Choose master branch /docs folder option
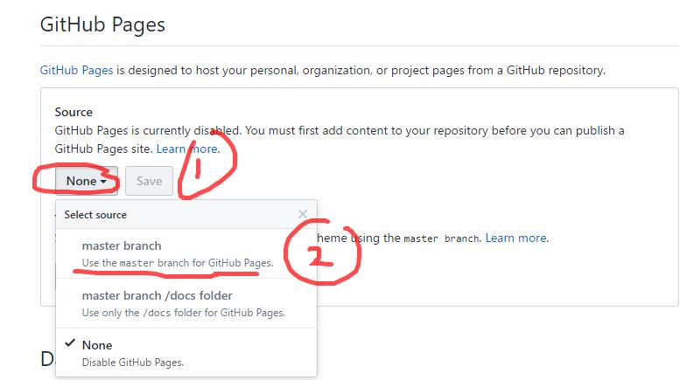The width and height of the screenshot is (687, 380). [158, 296]
